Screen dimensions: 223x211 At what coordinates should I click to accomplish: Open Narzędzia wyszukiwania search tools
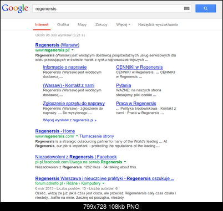(x=158, y=24)
